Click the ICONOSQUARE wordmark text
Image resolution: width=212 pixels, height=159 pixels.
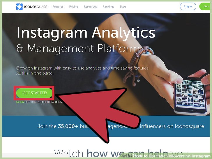[36, 7]
